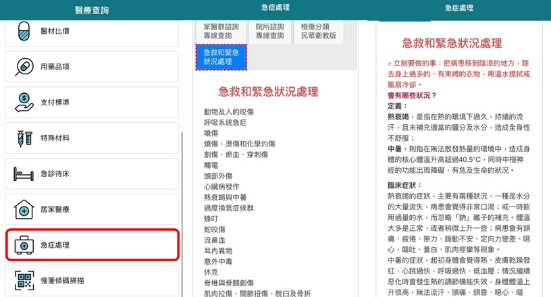Switch to 家醫群諮詢專線查詢 tab
The image size is (551, 297).
(221, 31)
